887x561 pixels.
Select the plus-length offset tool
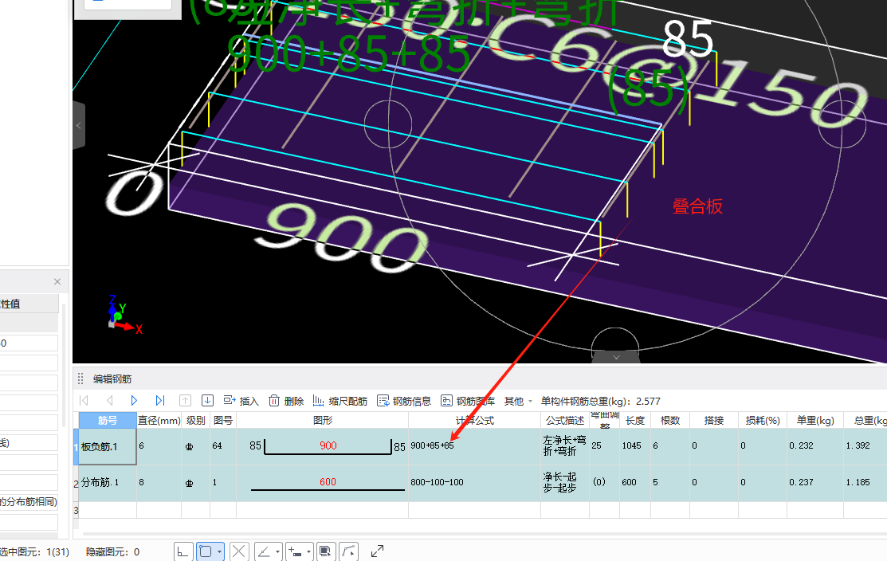(295, 551)
